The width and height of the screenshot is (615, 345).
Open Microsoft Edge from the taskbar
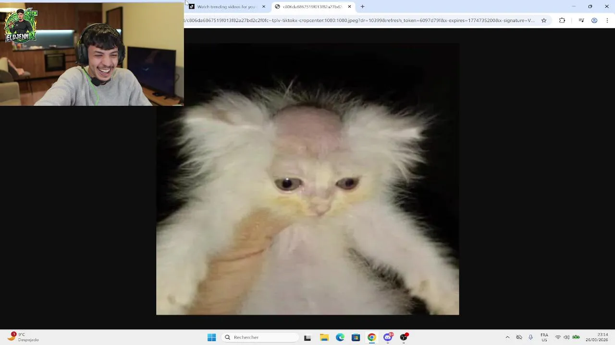point(340,337)
